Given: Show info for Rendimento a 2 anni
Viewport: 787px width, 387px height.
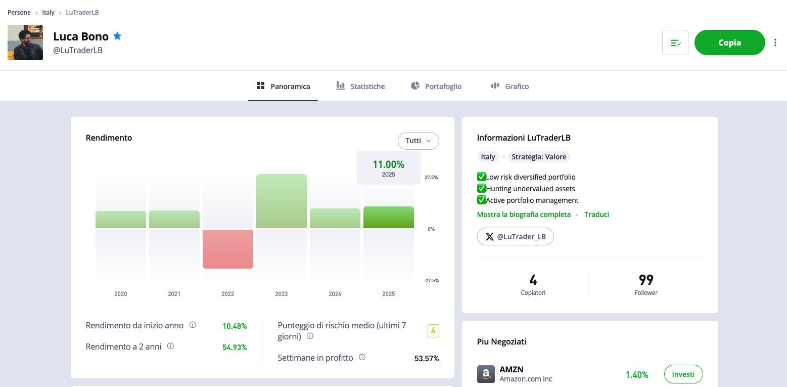Looking at the screenshot, I should [170, 346].
